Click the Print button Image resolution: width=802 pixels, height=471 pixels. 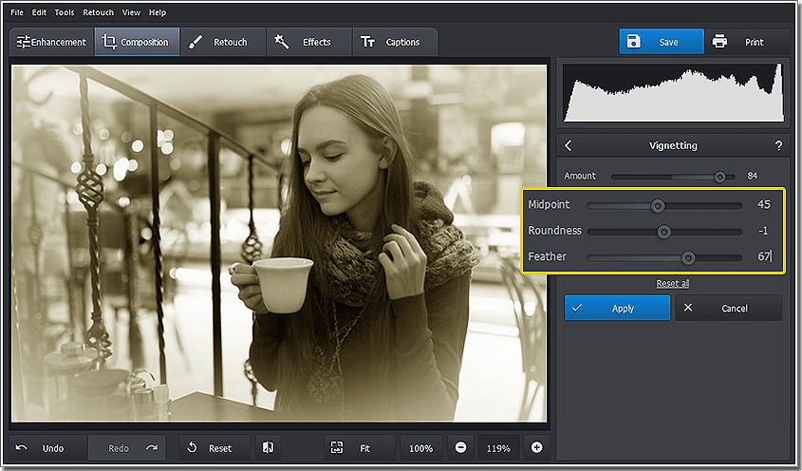747,42
